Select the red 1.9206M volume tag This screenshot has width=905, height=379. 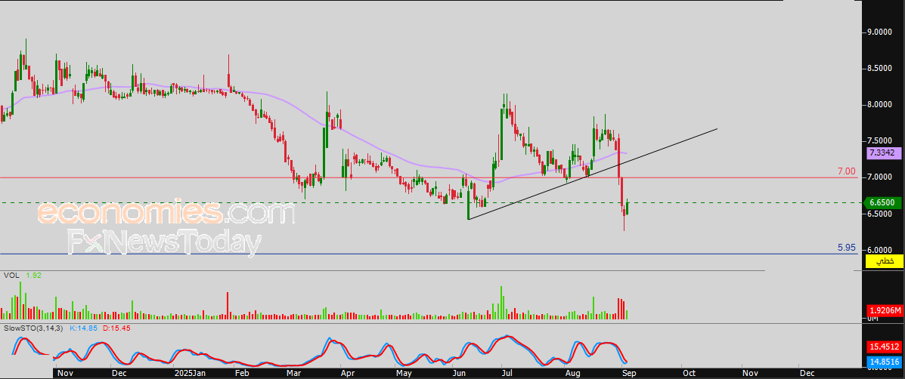[883, 310]
